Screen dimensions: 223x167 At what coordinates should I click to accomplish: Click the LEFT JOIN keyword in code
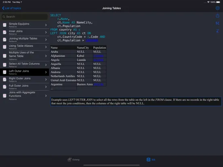pyautogui.click(x=58, y=33)
